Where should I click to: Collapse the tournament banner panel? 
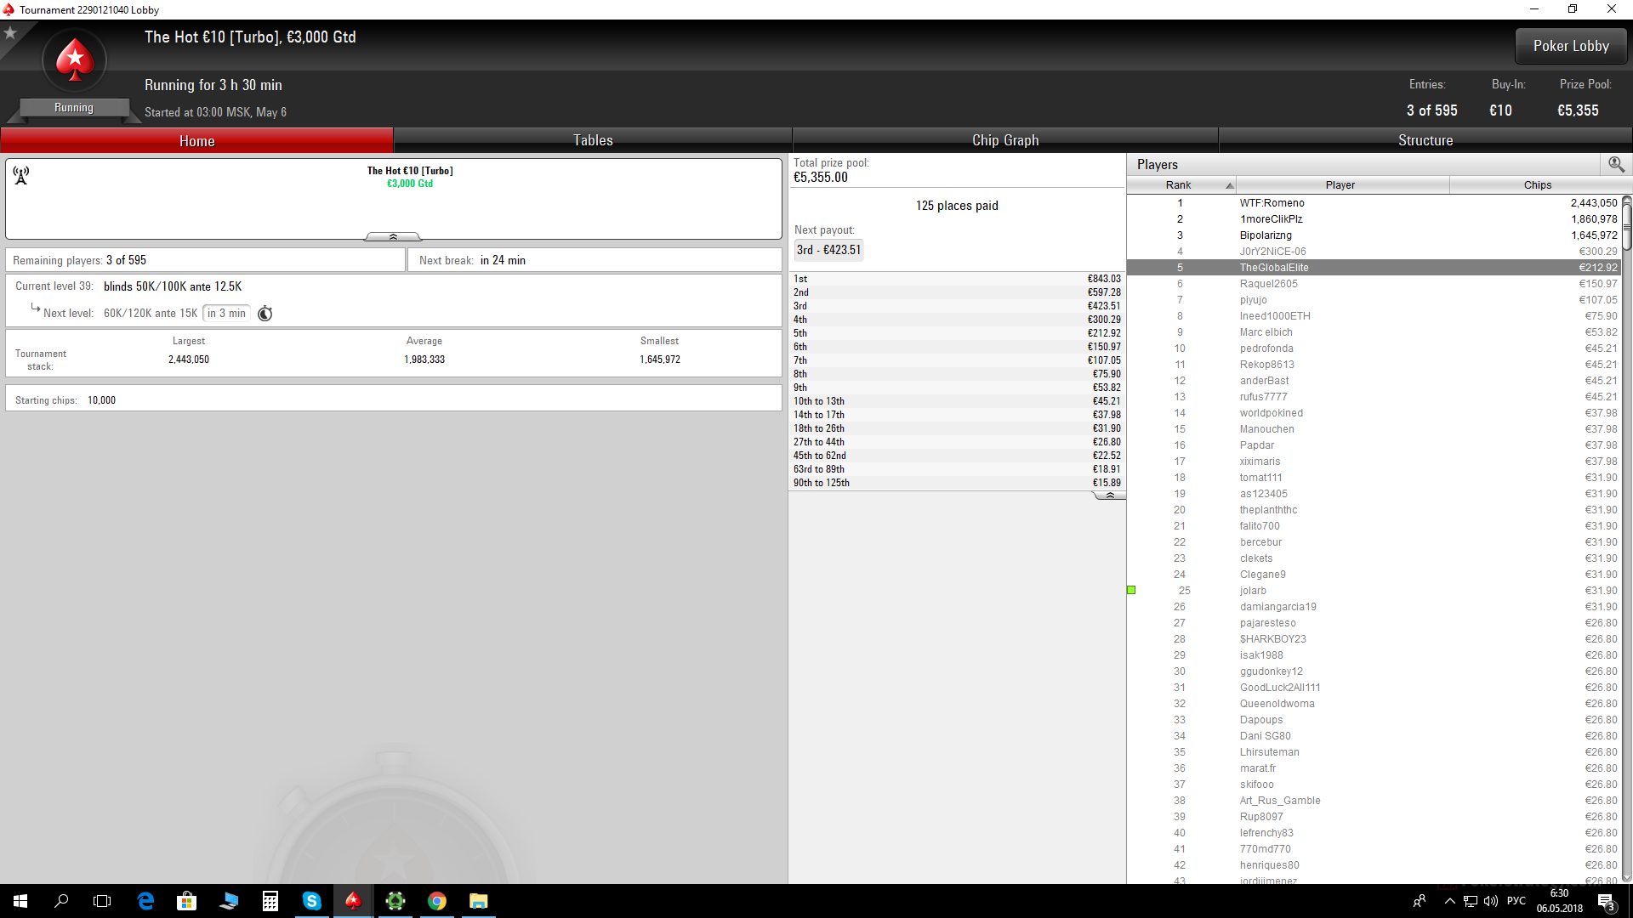coord(393,236)
